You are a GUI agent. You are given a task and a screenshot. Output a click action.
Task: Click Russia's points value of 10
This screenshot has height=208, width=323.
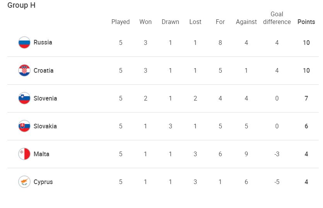click(x=306, y=43)
